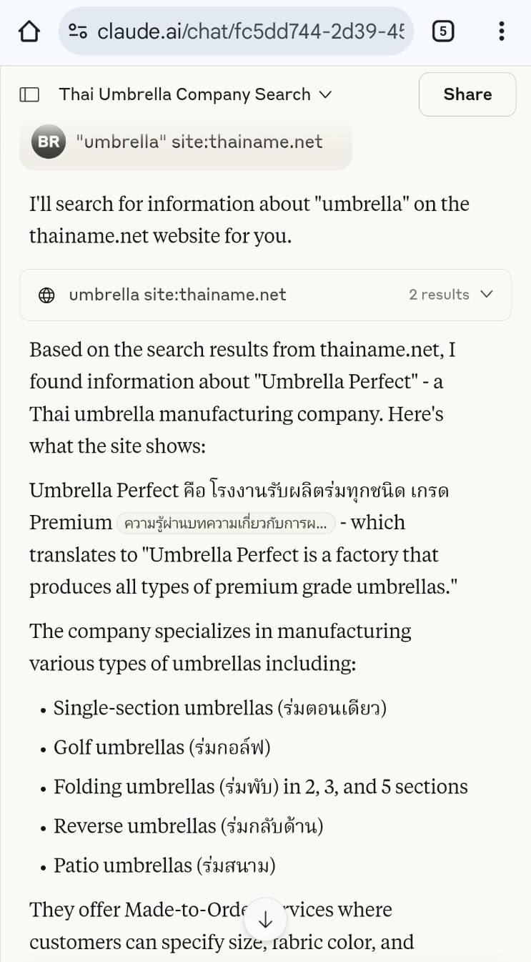531x962 pixels.
Task: Click the 2 results label
Action: (x=439, y=295)
